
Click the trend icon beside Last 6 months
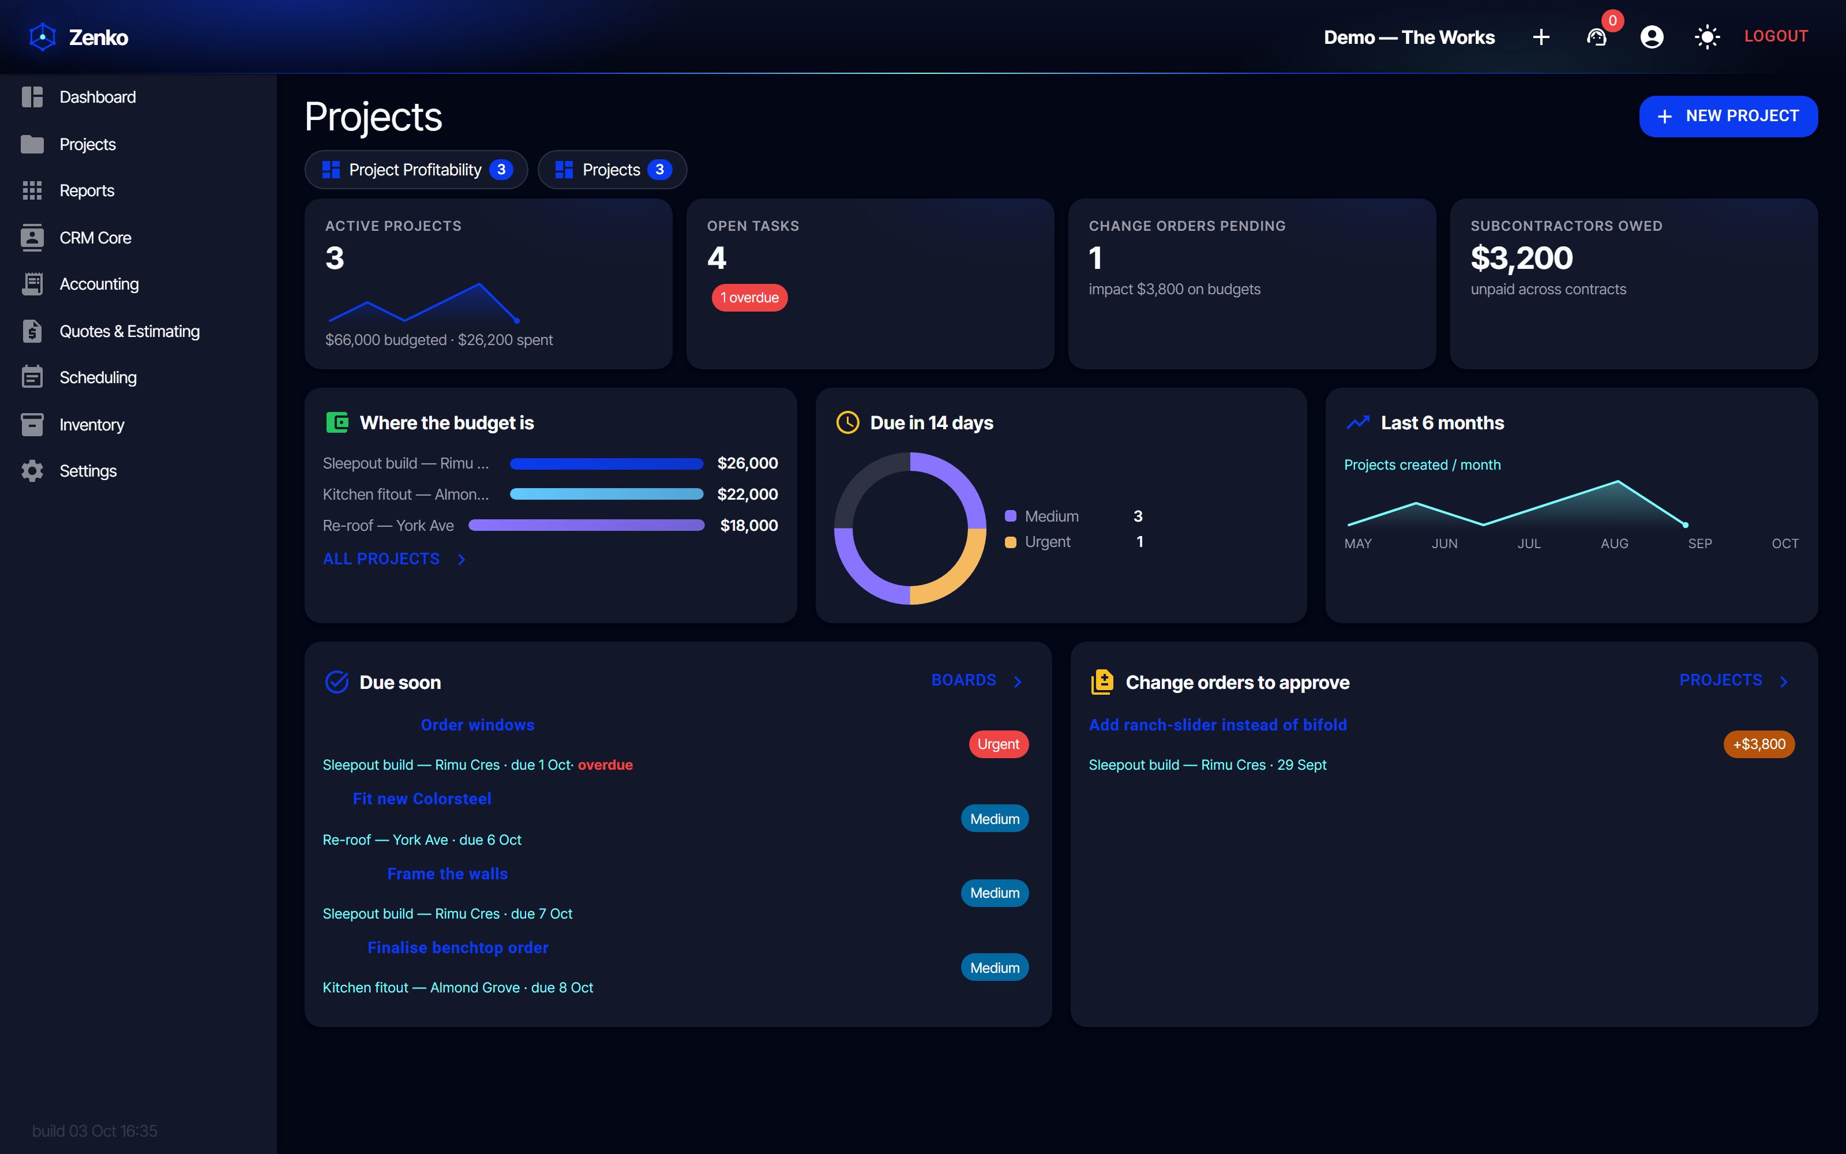1359,422
